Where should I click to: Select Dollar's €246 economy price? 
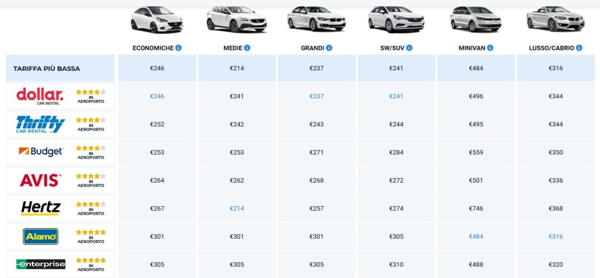point(157,97)
